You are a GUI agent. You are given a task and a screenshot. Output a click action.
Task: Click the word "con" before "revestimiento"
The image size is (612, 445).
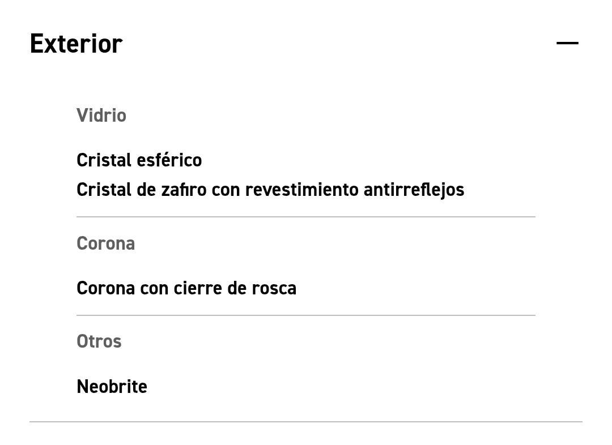pos(226,190)
